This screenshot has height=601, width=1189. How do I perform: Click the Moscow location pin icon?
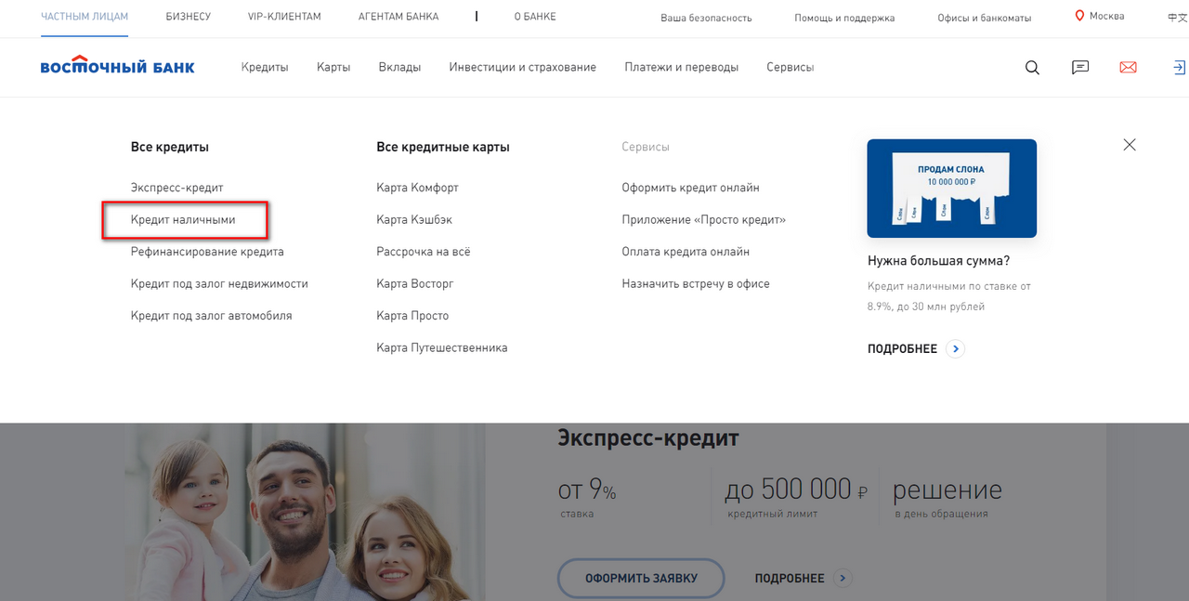(1079, 16)
